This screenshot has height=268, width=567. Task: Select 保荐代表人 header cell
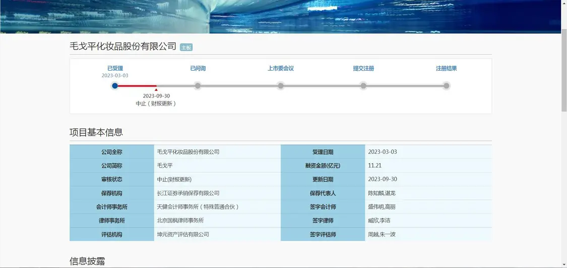323,193
